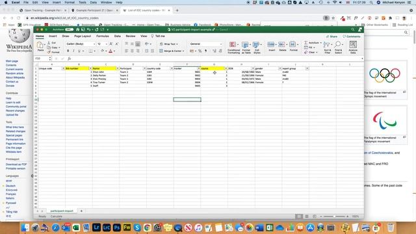Viewport: 416px width, 234px height.
Task: Switch to the Review tab
Action: (x=130, y=36)
